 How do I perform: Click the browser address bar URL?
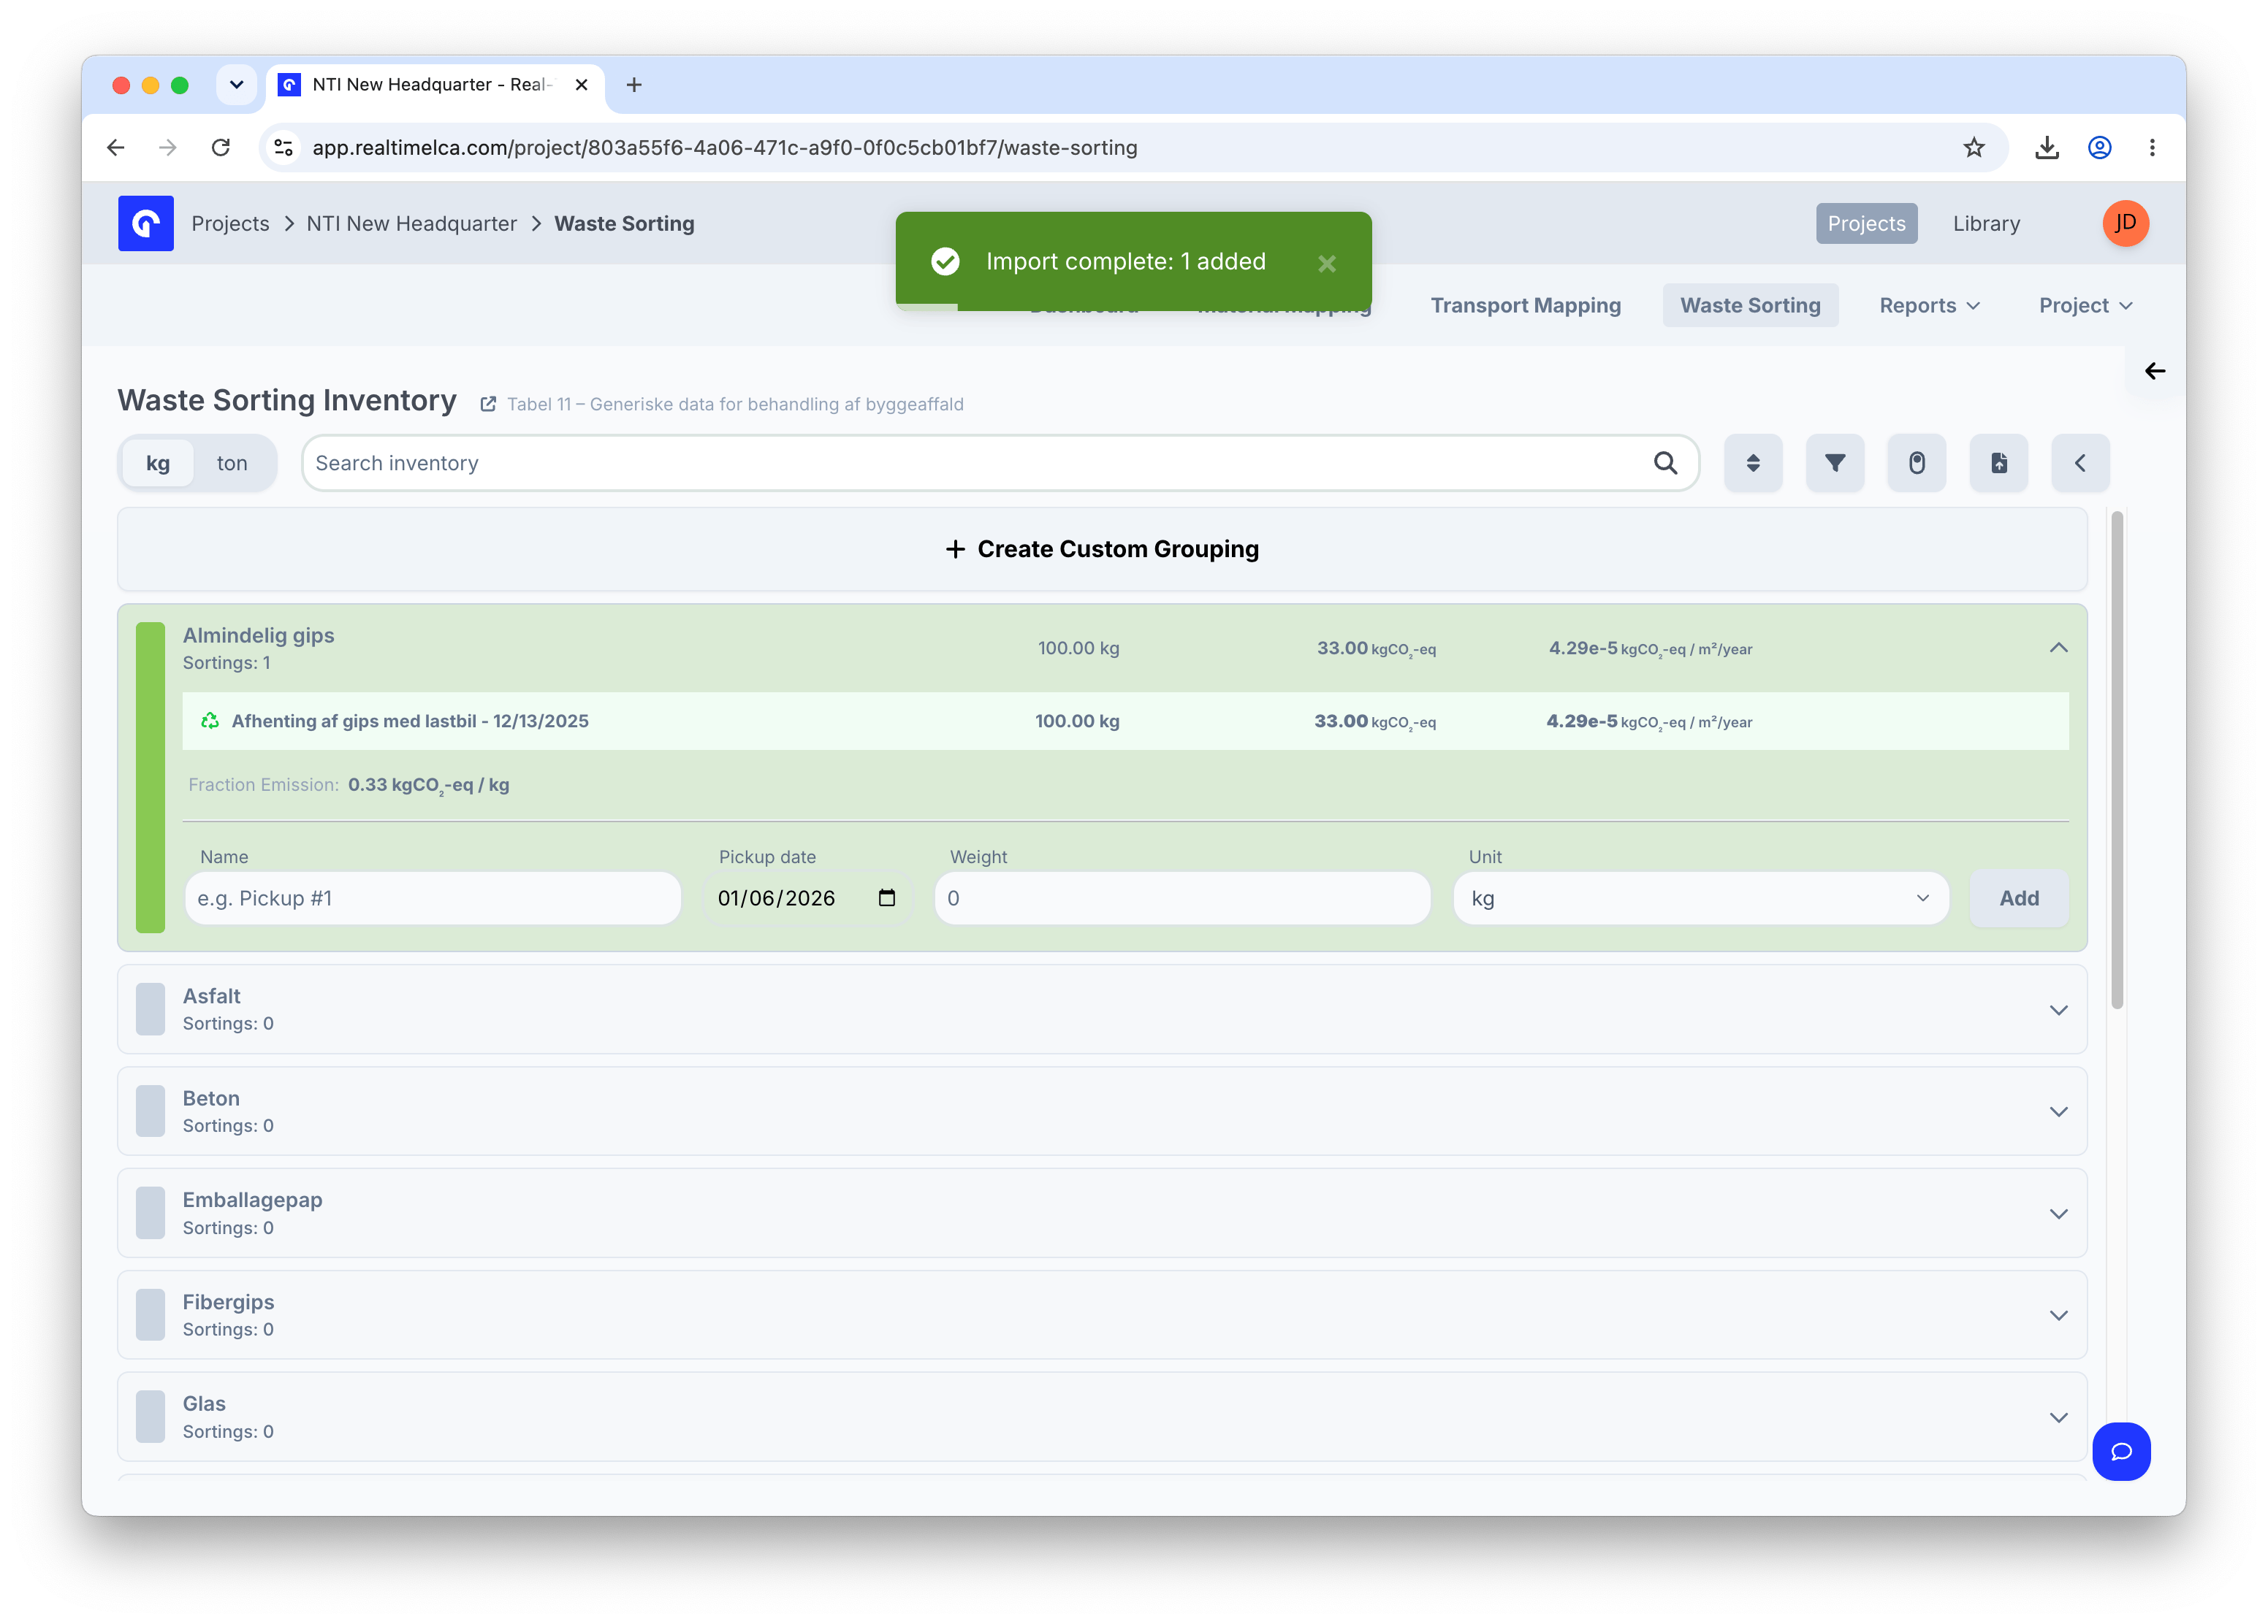(724, 148)
